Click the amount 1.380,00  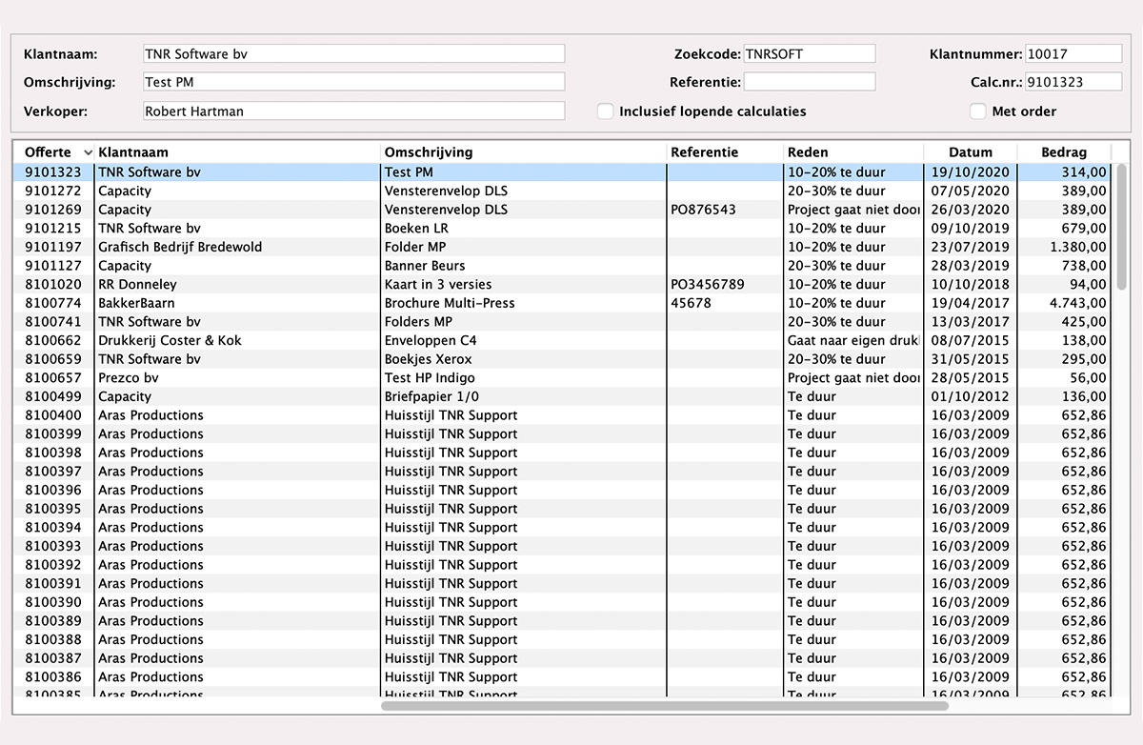(1078, 247)
